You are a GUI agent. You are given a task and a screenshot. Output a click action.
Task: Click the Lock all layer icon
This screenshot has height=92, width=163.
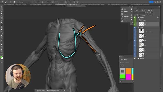pos(145,15)
